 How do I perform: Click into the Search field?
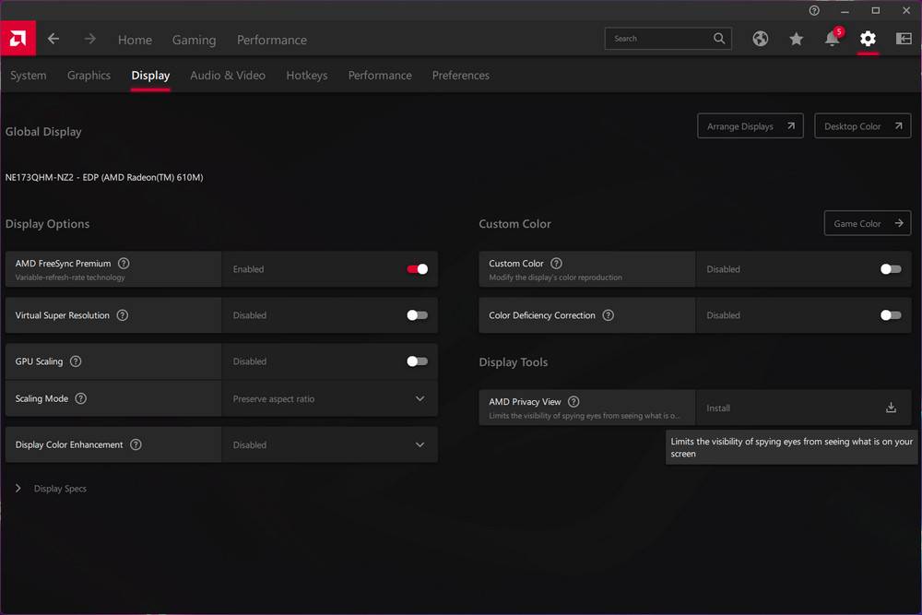(659, 39)
